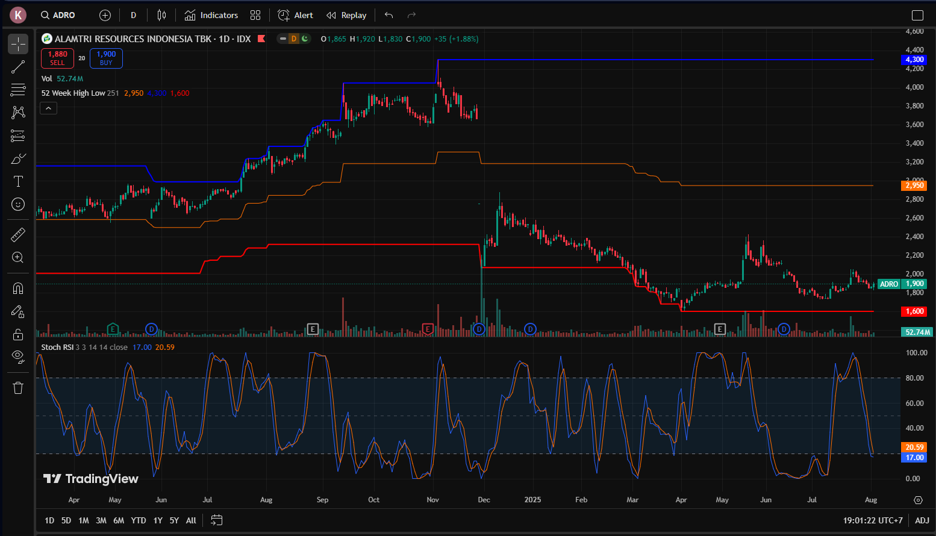Add a symbol to compare
The width and height of the screenshot is (936, 536).
(x=105, y=15)
